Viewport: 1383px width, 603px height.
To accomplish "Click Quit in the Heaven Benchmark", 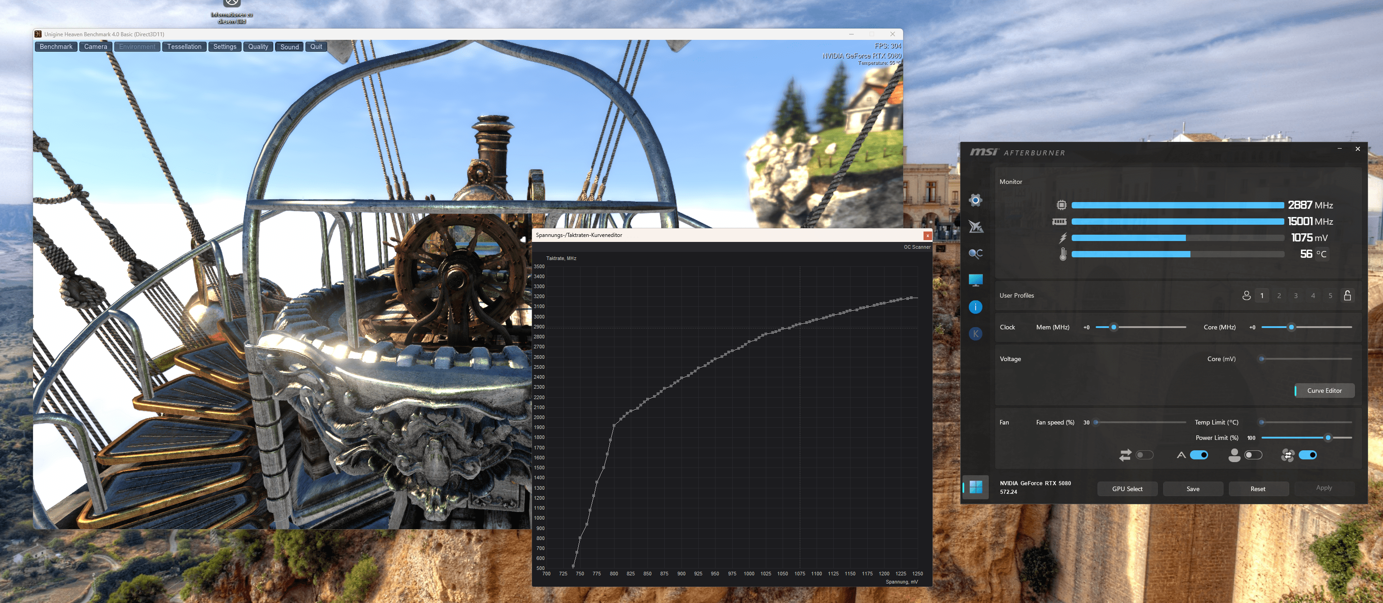I will (316, 47).
